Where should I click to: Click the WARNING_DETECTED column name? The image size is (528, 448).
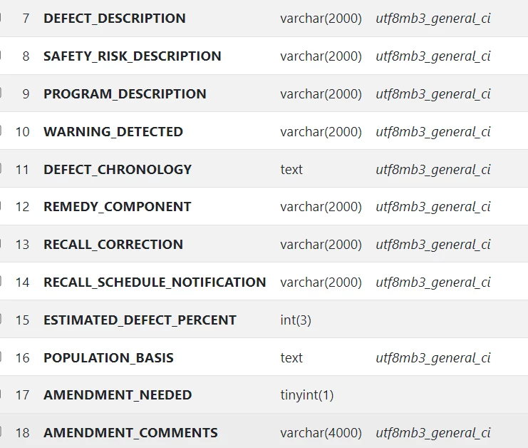113,131
